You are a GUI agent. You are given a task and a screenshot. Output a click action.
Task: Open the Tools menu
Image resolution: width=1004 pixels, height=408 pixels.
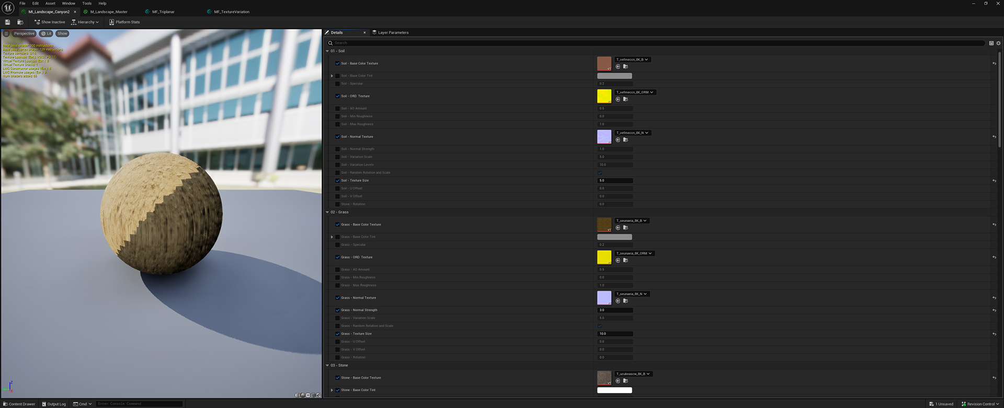click(x=87, y=3)
